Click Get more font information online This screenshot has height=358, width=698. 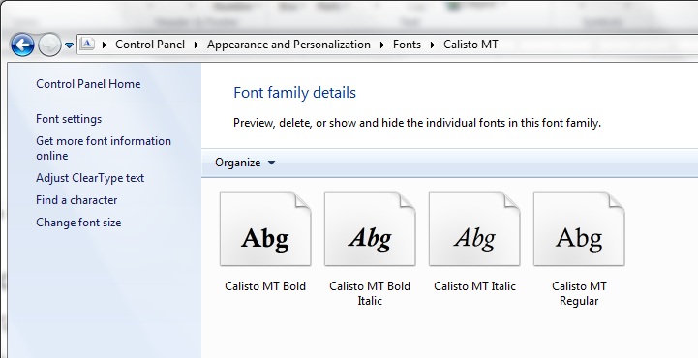pos(104,148)
